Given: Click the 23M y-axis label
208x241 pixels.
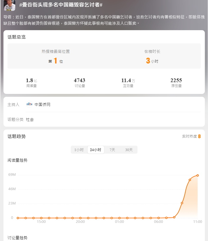Looking at the screenshot, I should click(12, 203).
